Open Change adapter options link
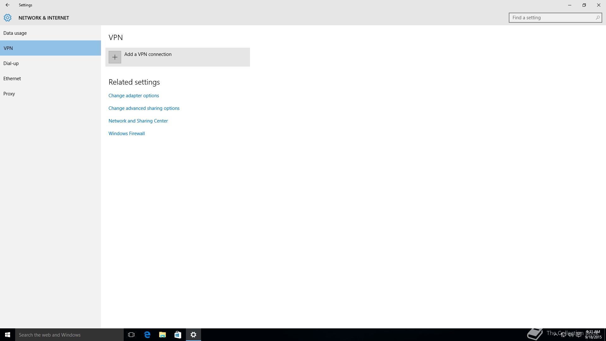The image size is (606, 341). [x=134, y=96]
